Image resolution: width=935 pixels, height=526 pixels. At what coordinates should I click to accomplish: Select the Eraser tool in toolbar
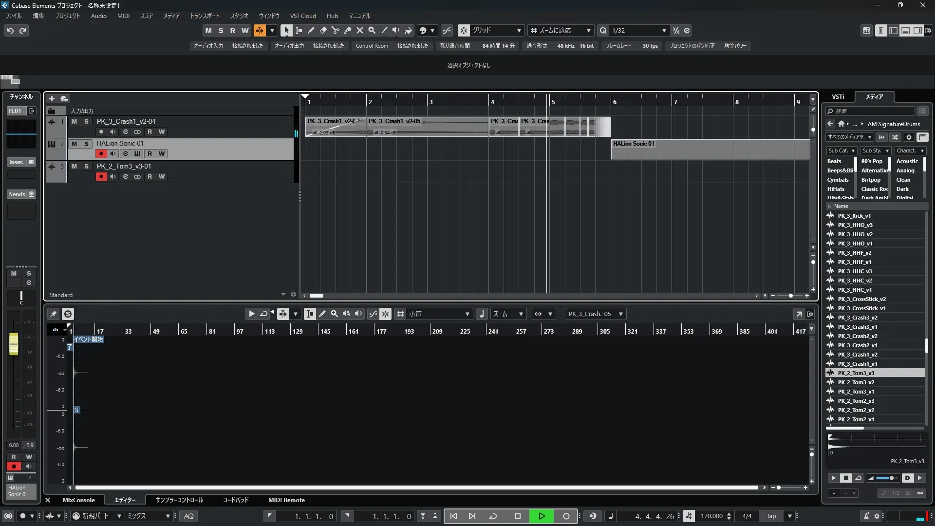coord(323,30)
